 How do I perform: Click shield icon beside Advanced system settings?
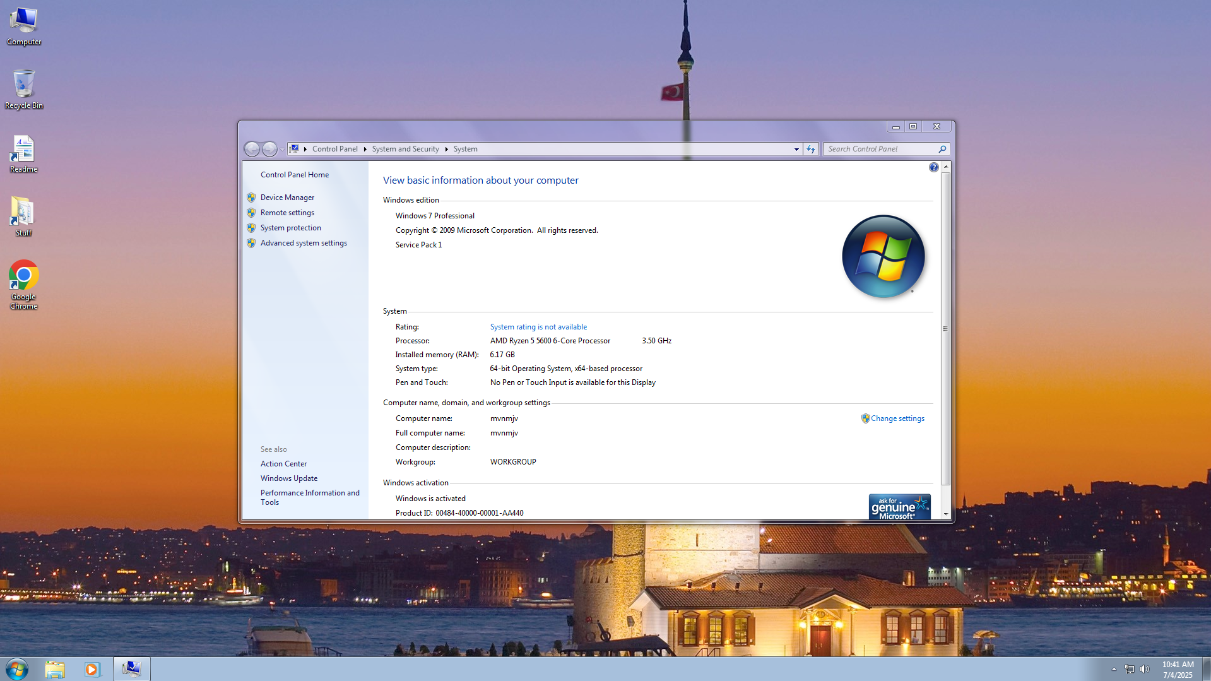tap(251, 243)
